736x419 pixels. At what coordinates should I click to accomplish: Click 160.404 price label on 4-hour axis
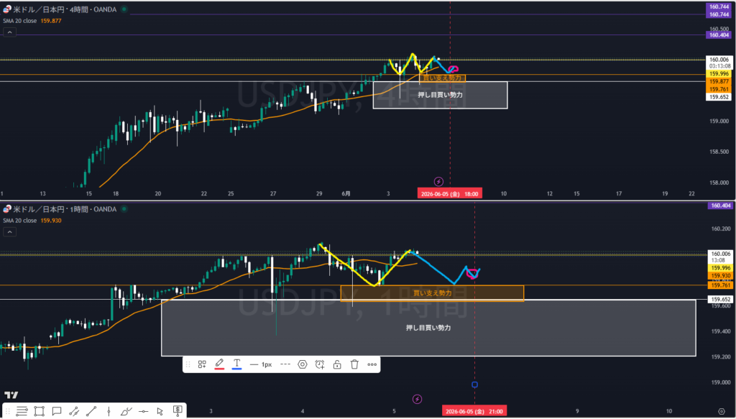click(719, 35)
